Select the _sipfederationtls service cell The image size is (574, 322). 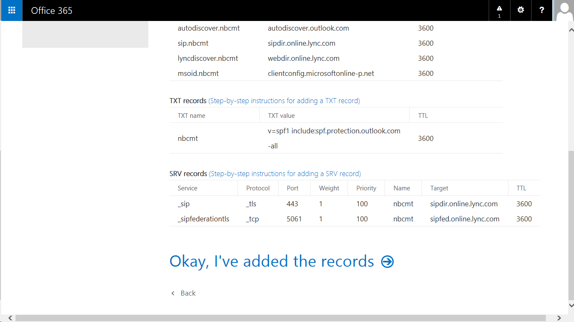click(203, 219)
